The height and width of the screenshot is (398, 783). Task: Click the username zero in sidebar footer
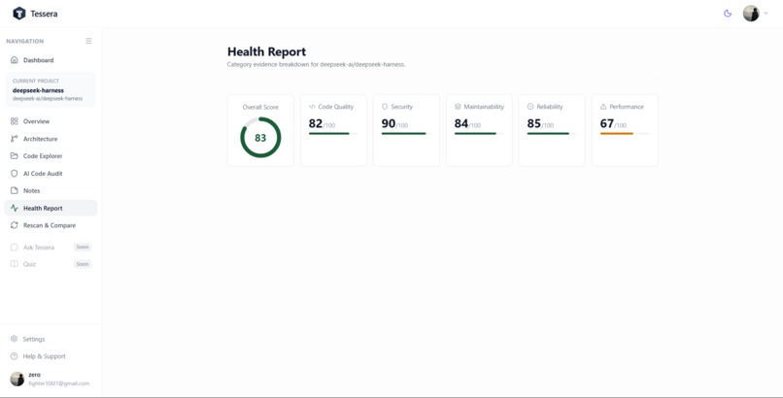(x=34, y=375)
